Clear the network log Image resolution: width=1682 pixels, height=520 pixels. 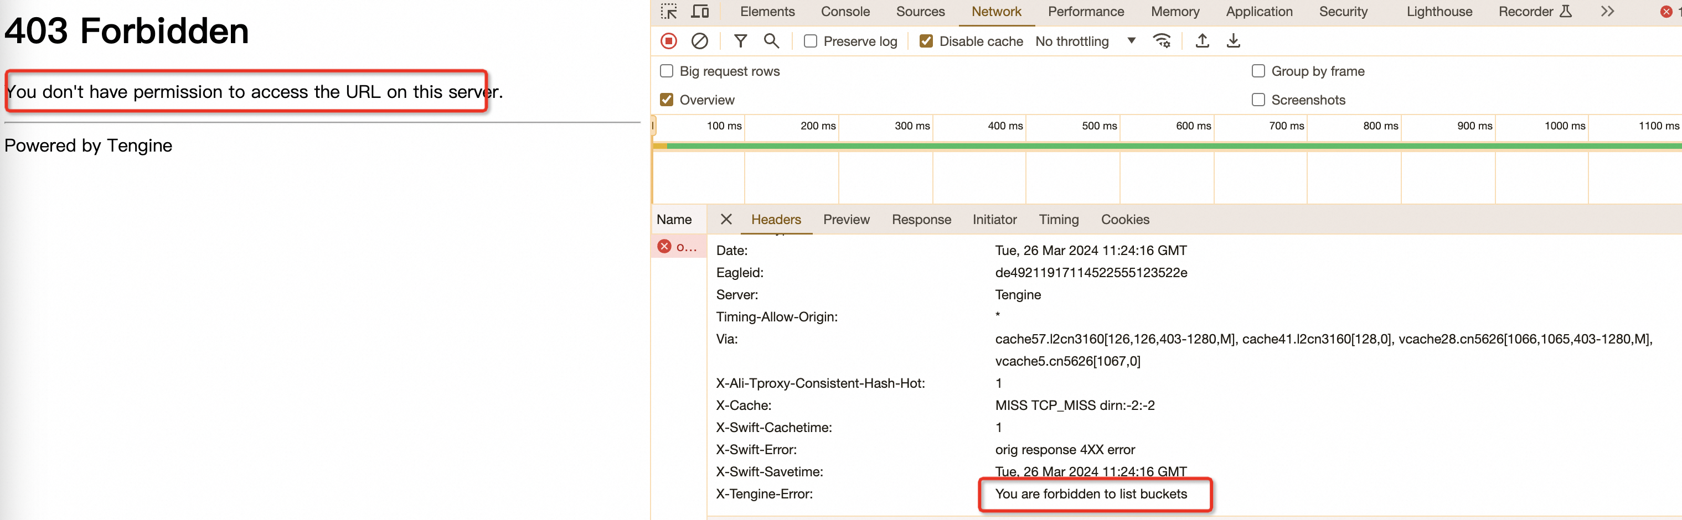coord(699,41)
